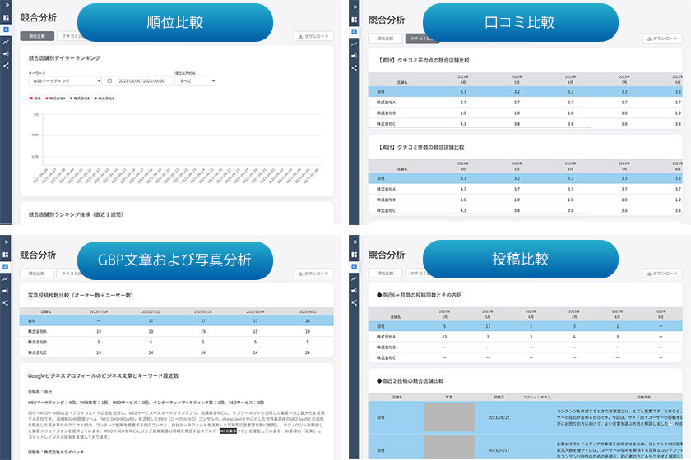The height and width of the screenshot is (460, 691).
Task: Expand the sidebar in the 写真投稿枚数比較 panel
Action: [x=7, y=242]
